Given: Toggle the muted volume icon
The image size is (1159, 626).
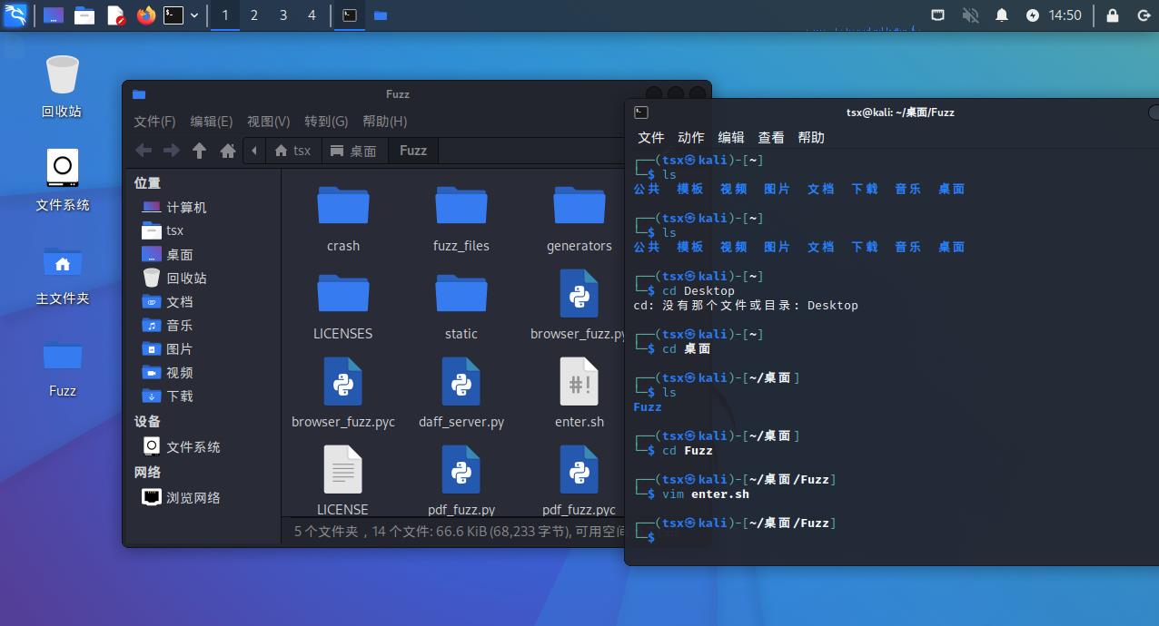Looking at the screenshot, I should pos(970,15).
